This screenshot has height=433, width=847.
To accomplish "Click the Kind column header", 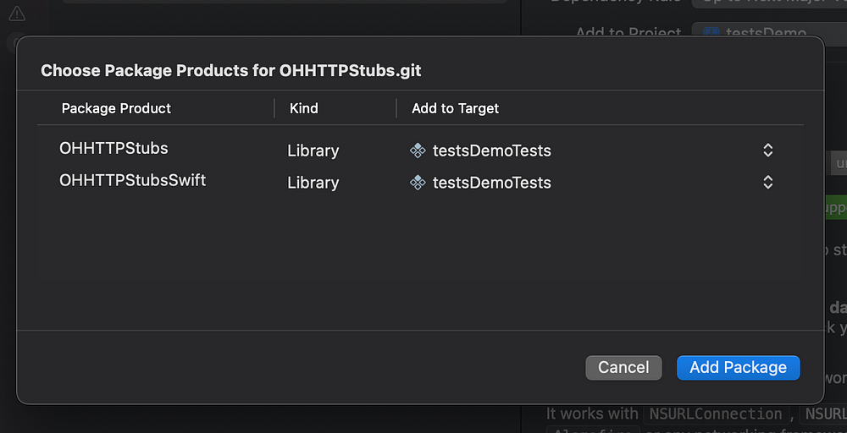I will click(304, 108).
